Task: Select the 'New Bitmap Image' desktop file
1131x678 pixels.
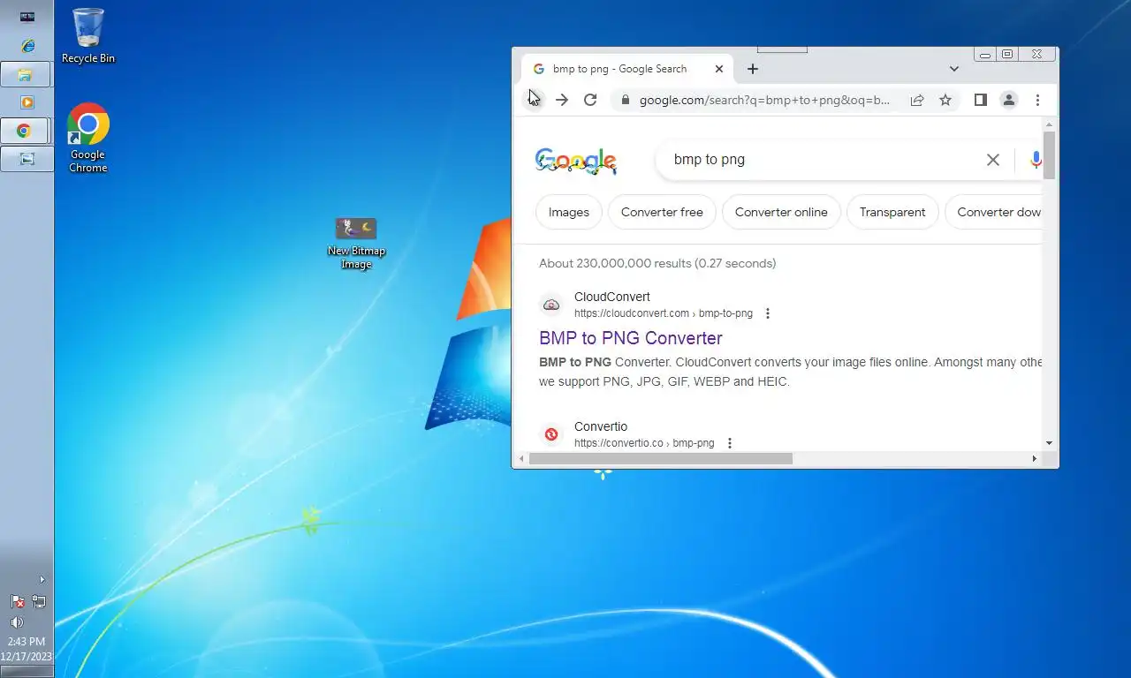Action: [356, 244]
